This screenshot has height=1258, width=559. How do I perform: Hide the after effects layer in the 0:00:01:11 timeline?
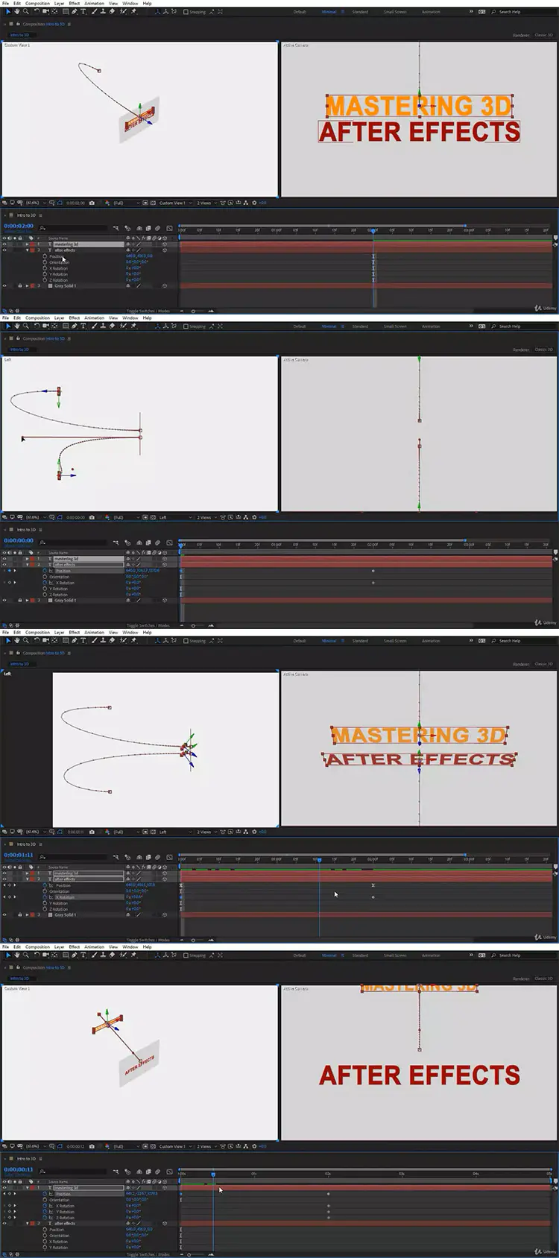point(4,879)
